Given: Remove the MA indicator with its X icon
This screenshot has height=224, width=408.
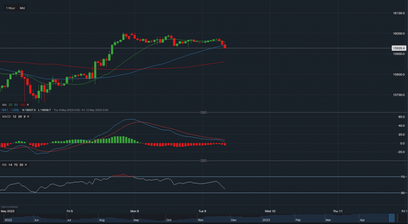Looking at the screenshot, I should [x=28, y=105].
